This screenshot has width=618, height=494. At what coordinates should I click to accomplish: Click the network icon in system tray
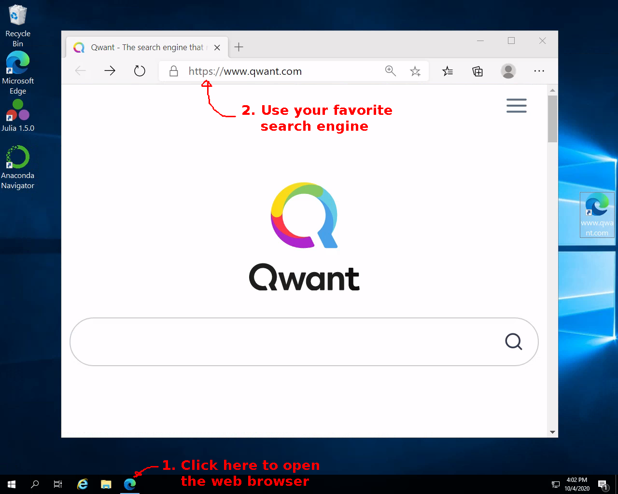click(x=556, y=484)
